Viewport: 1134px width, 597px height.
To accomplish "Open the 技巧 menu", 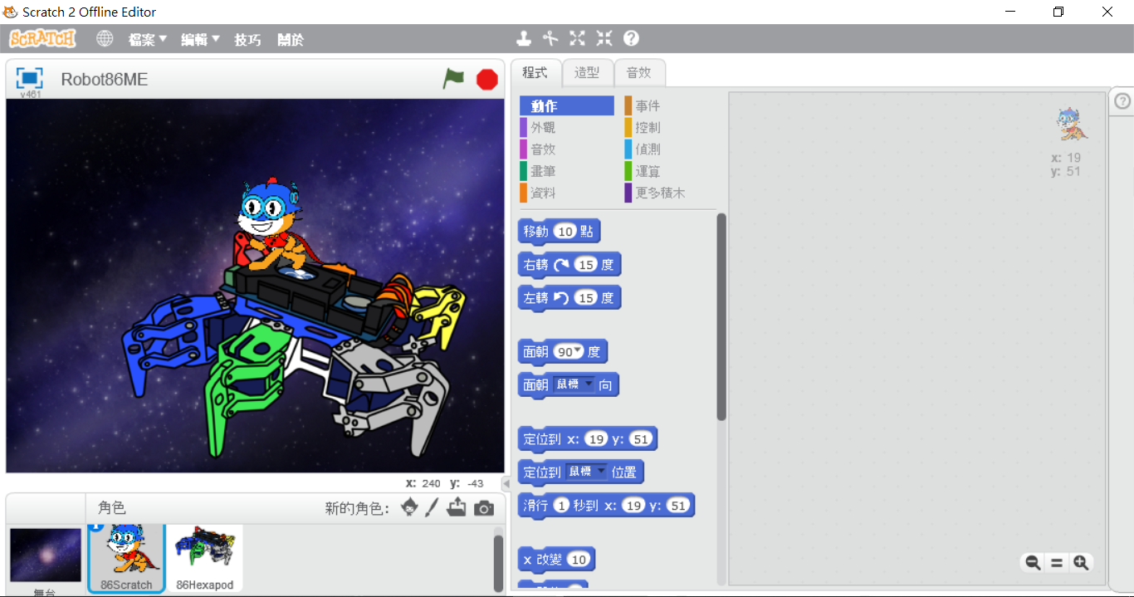I will point(247,39).
